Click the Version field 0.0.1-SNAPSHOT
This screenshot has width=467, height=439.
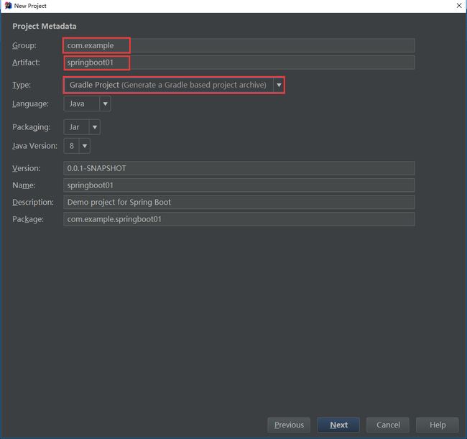(239, 168)
